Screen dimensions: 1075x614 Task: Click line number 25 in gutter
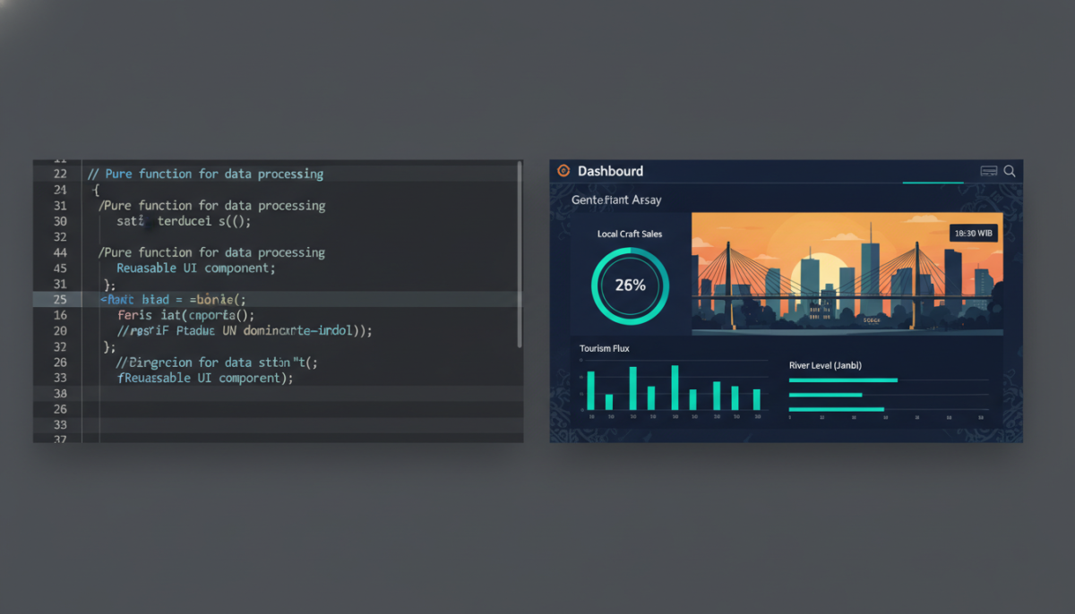pyautogui.click(x=60, y=299)
